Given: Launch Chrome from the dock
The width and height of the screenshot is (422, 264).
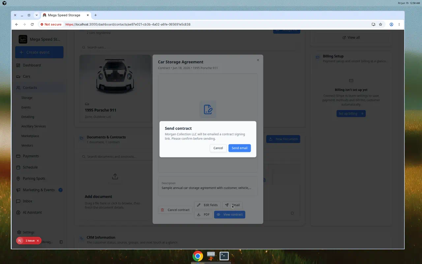Looking at the screenshot, I should (198, 256).
